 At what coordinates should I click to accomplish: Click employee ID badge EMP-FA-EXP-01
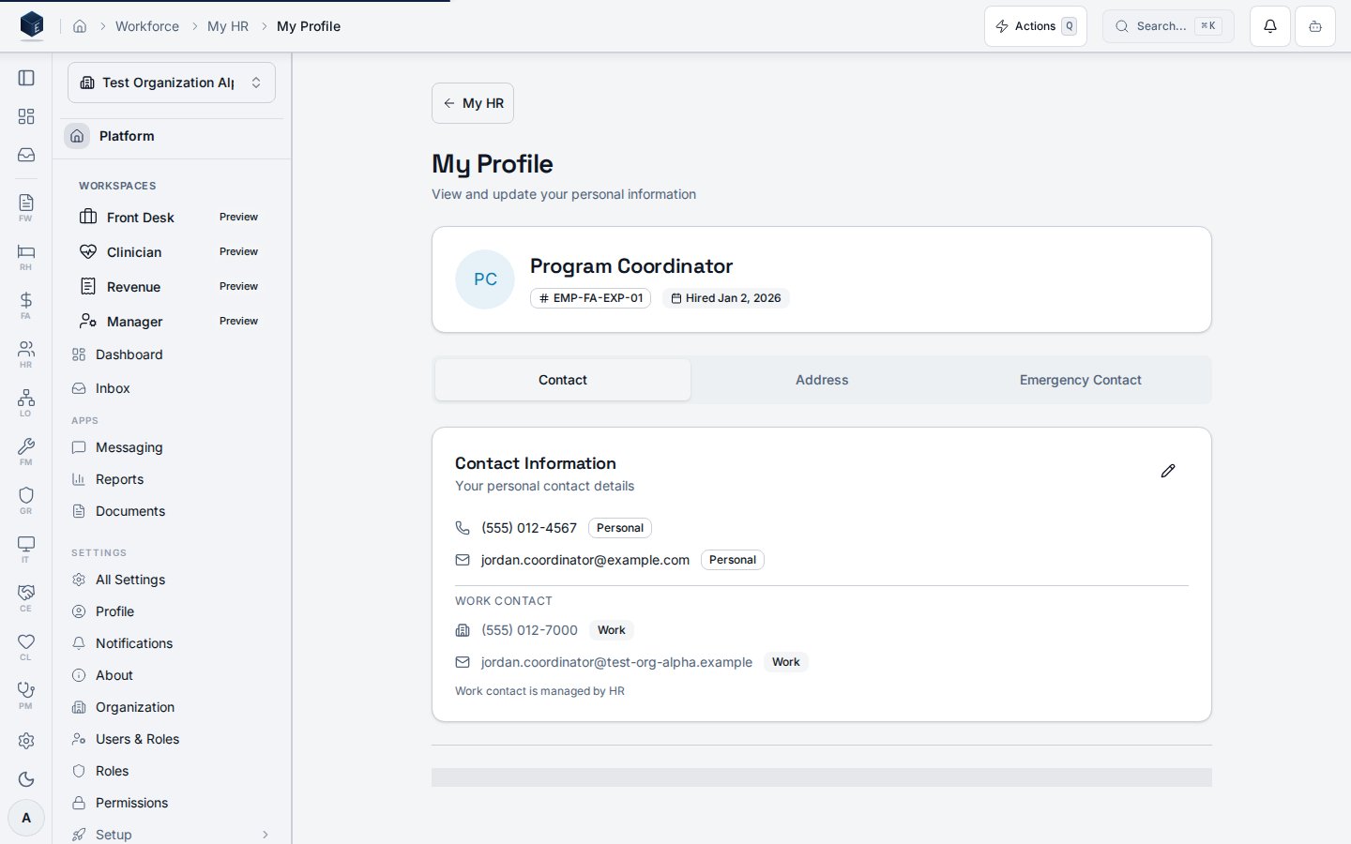click(x=590, y=298)
